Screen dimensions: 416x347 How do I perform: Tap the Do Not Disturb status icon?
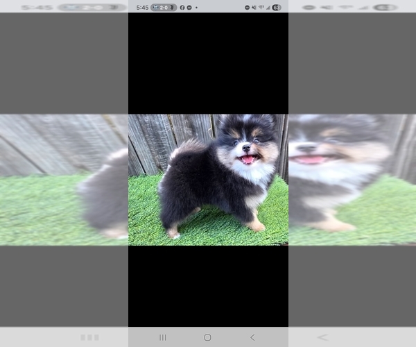pos(247,8)
